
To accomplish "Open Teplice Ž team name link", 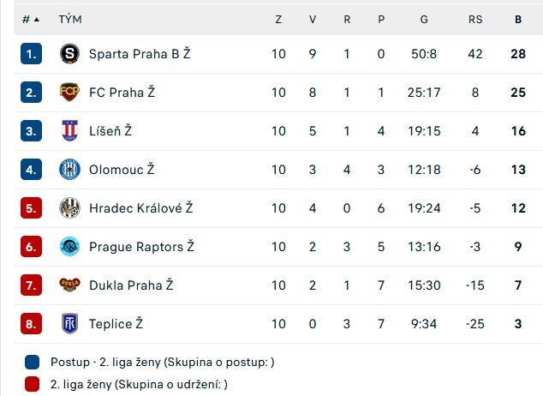I will pos(116,324).
